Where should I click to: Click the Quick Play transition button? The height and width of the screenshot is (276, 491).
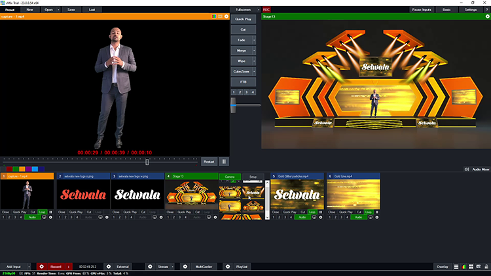(x=244, y=19)
